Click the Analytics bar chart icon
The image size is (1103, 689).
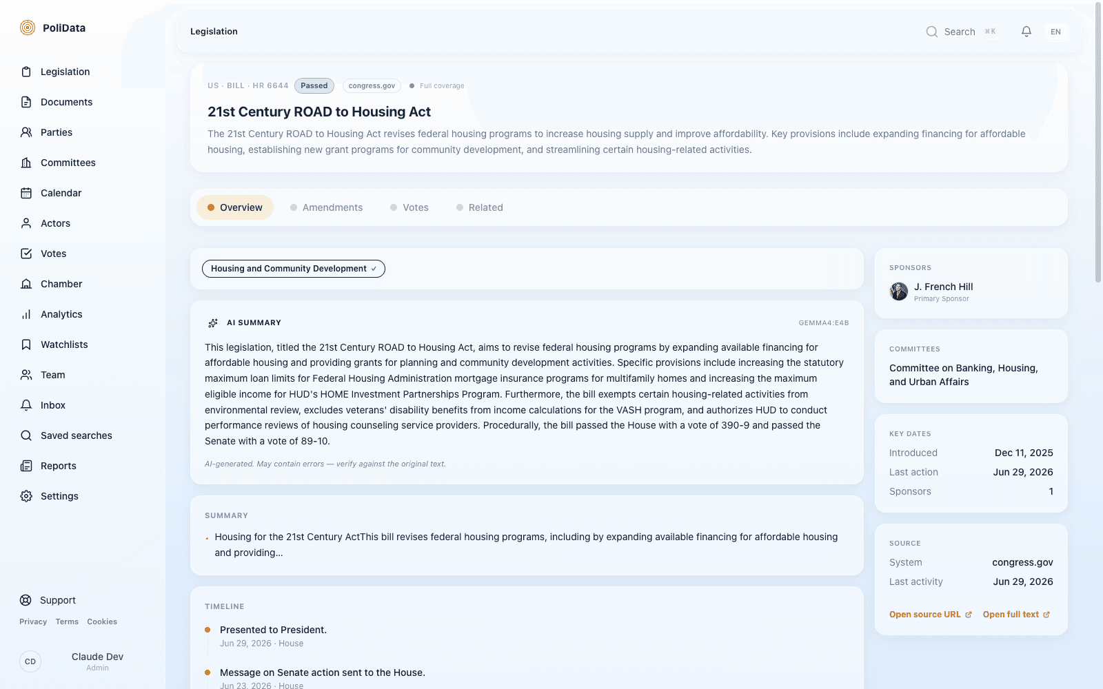[26, 314]
